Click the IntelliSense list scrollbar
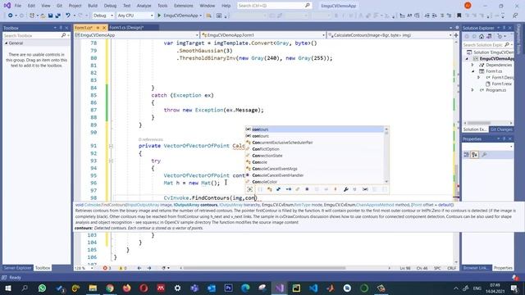The image size is (525, 295). pyautogui.click(x=386, y=155)
